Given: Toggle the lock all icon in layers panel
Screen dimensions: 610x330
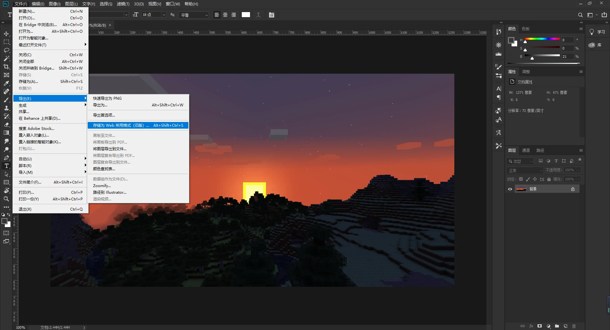Looking at the screenshot, I should point(549,179).
